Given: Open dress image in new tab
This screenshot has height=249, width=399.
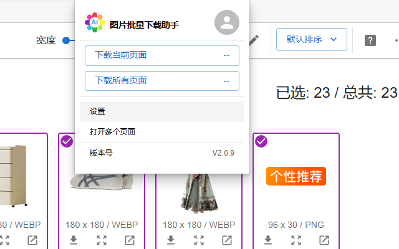Looking at the screenshot, I should (x=227, y=240).
